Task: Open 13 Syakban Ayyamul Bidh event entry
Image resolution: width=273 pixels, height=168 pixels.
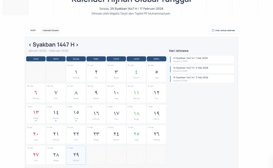Action: point(202,59)
